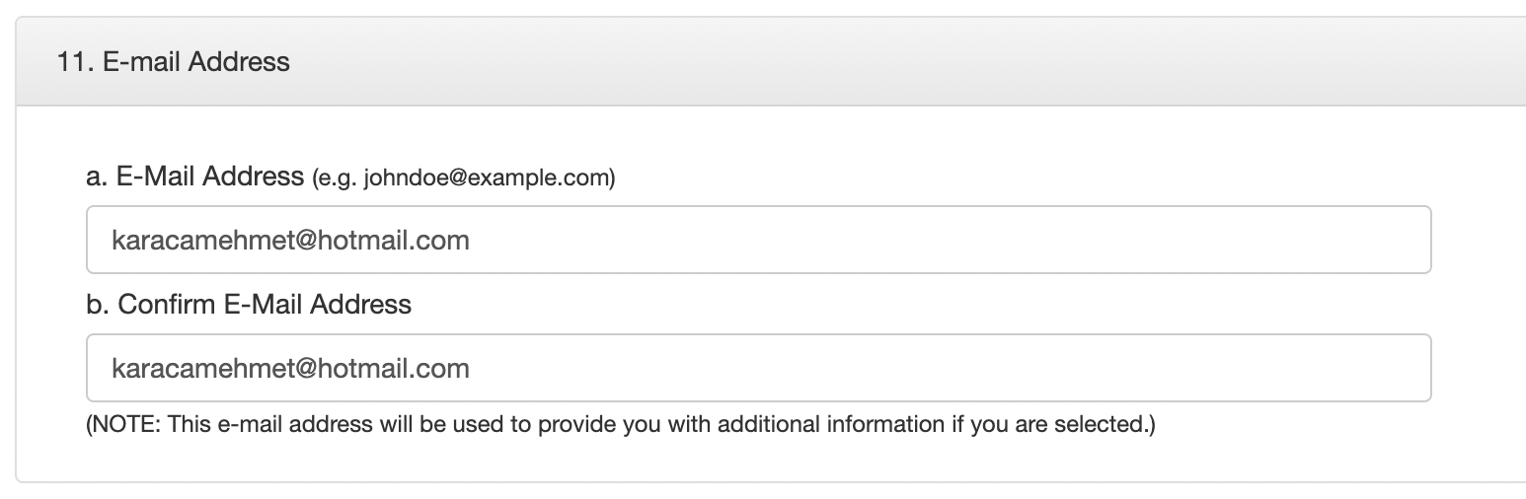The image size is (1526, 499).
Task: Place cursor on 'karacamehmet' in the first email field
Action: (199, 240)
